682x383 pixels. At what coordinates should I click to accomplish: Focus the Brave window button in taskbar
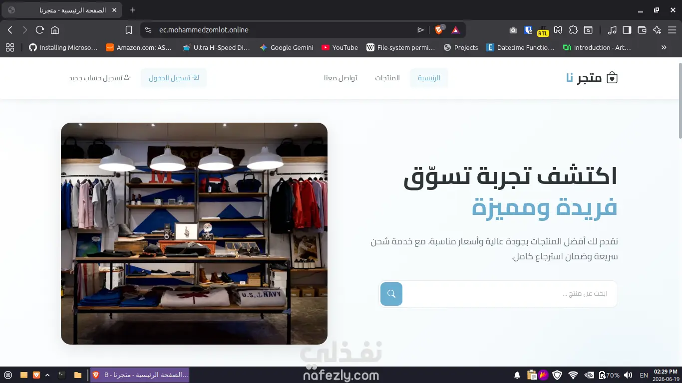[x=140, y=375]
